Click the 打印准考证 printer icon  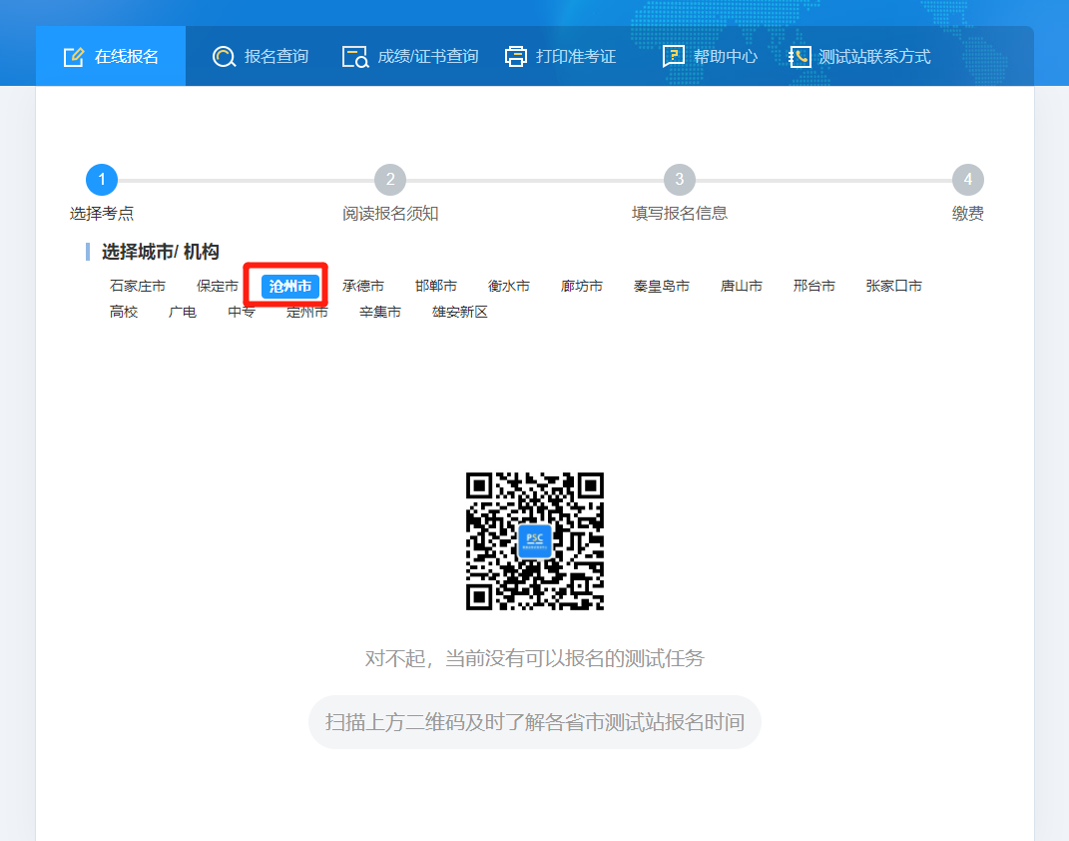[516, 57]
